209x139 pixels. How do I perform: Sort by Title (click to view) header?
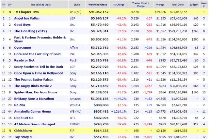(41, 5)
